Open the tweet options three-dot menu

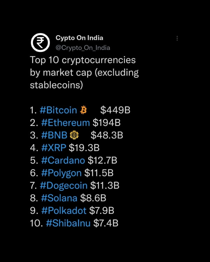coord(177,38)
